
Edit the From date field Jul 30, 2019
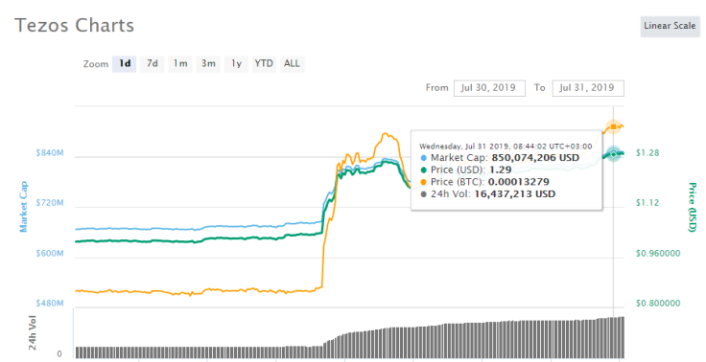pyautogui.click(x=489, y=88)
